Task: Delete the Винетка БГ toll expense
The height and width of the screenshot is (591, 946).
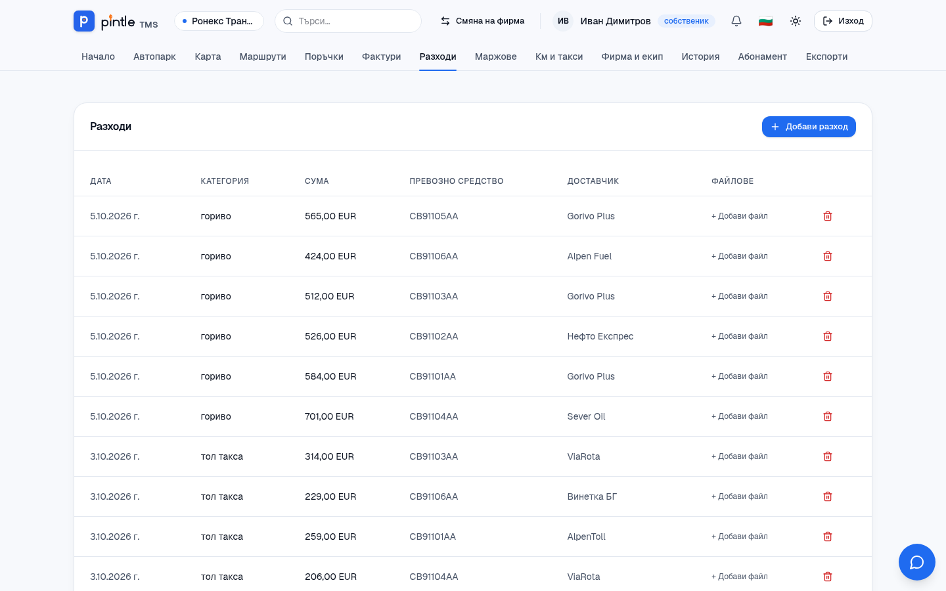Action: [828, 496]
